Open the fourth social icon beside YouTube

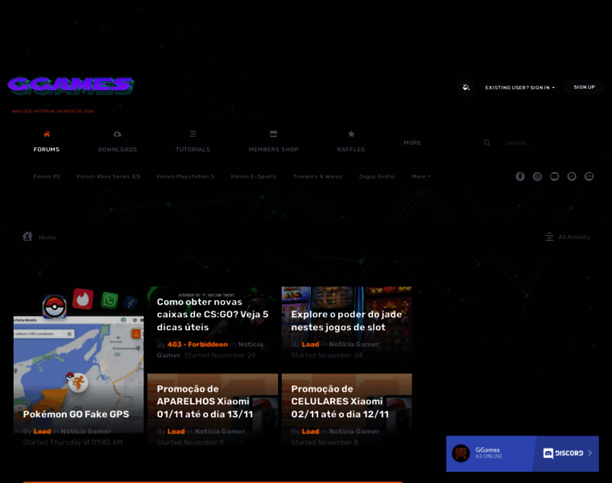(572, 176)
